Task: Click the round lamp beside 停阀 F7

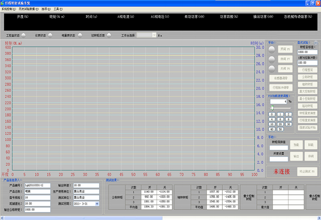Action: pyautogui.click(x=272, y=59)
